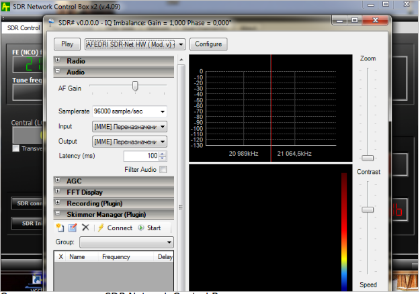Open the audio Input device dropdown

coord(163,127)
